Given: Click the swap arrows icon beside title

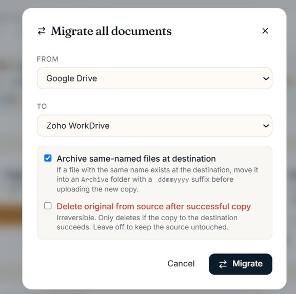Looking at the screenshot, I should coord(42,31).
